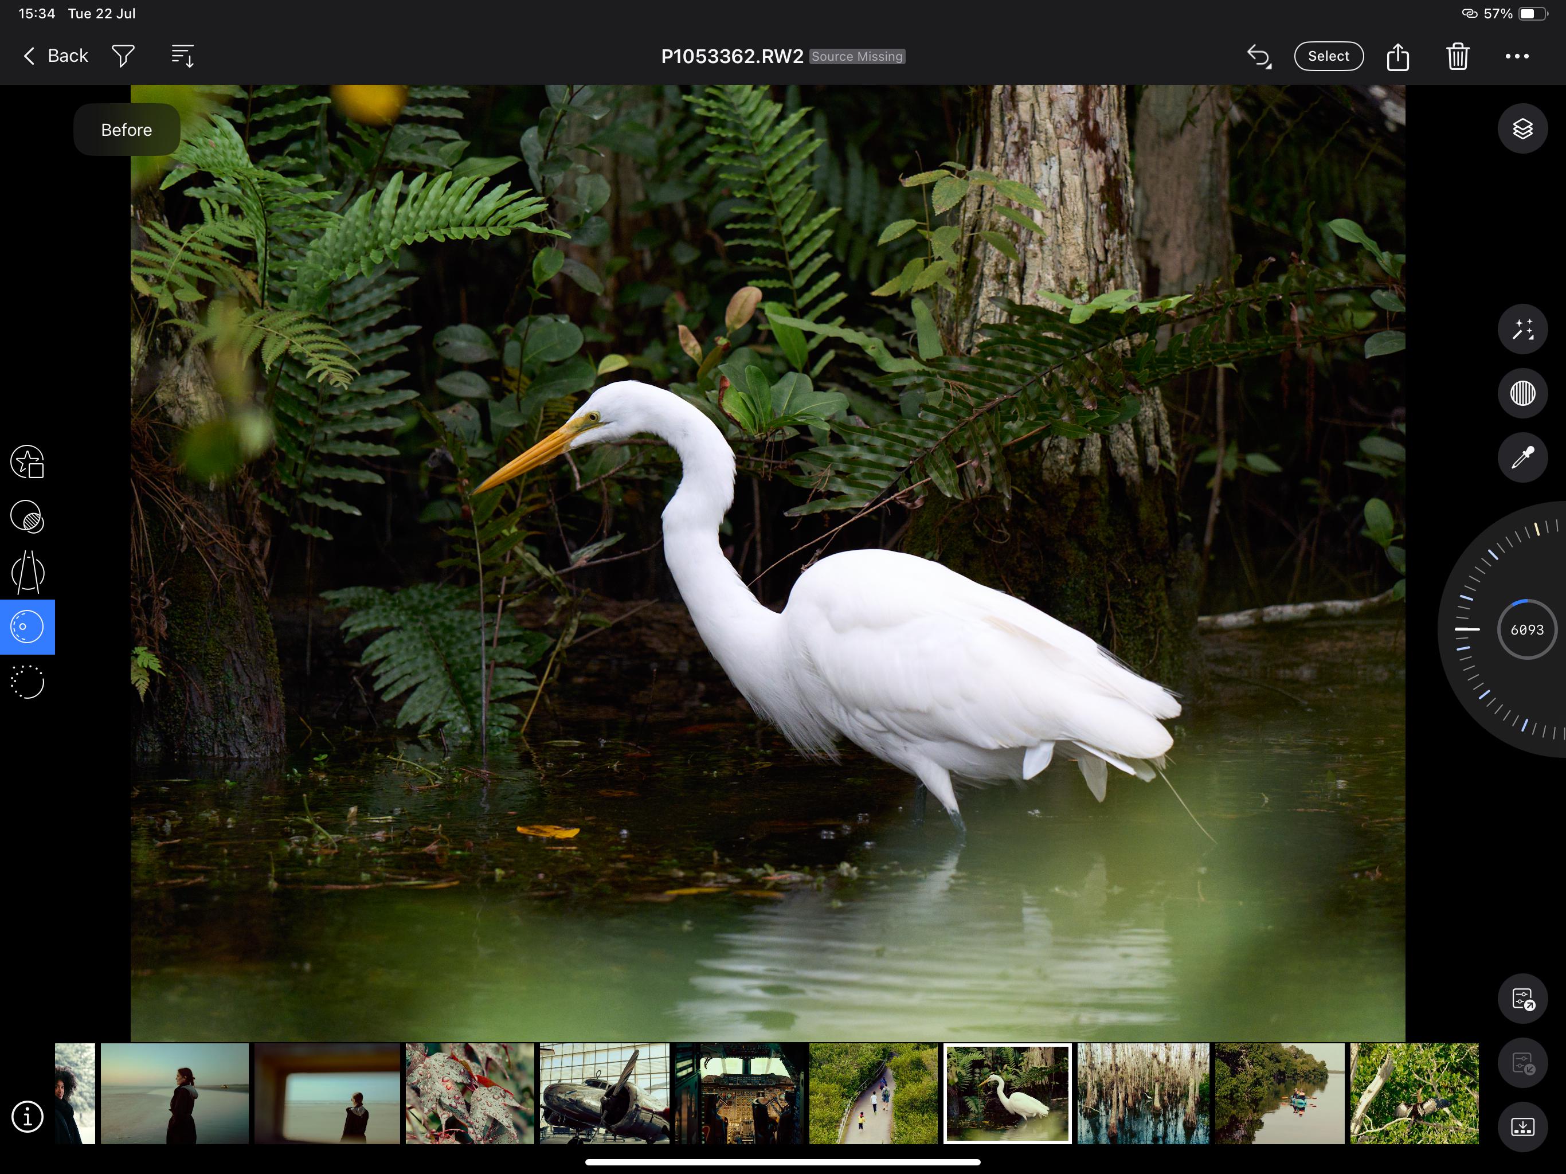Tap the magic wand auto-adjust icon
Viewport: 1566px width, 1174px height.
point(1522,329)
